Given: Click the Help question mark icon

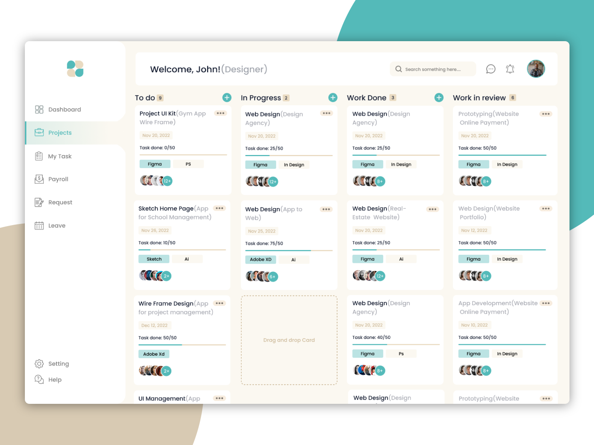Looking at the screenshot, I should pos(39,379).
